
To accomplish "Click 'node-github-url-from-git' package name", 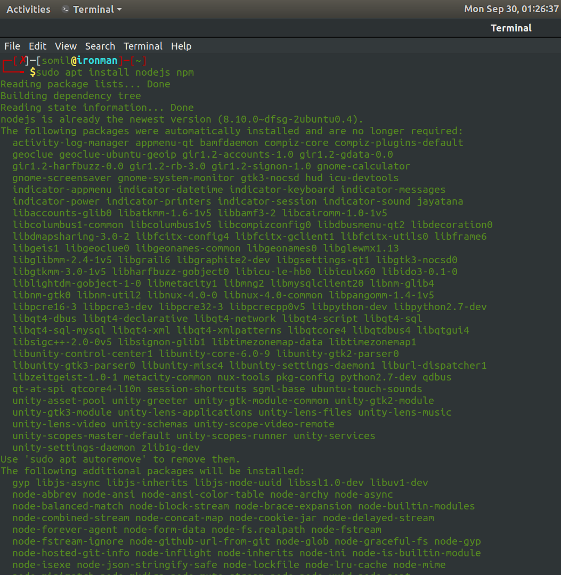I will click(x=200, y=541).
